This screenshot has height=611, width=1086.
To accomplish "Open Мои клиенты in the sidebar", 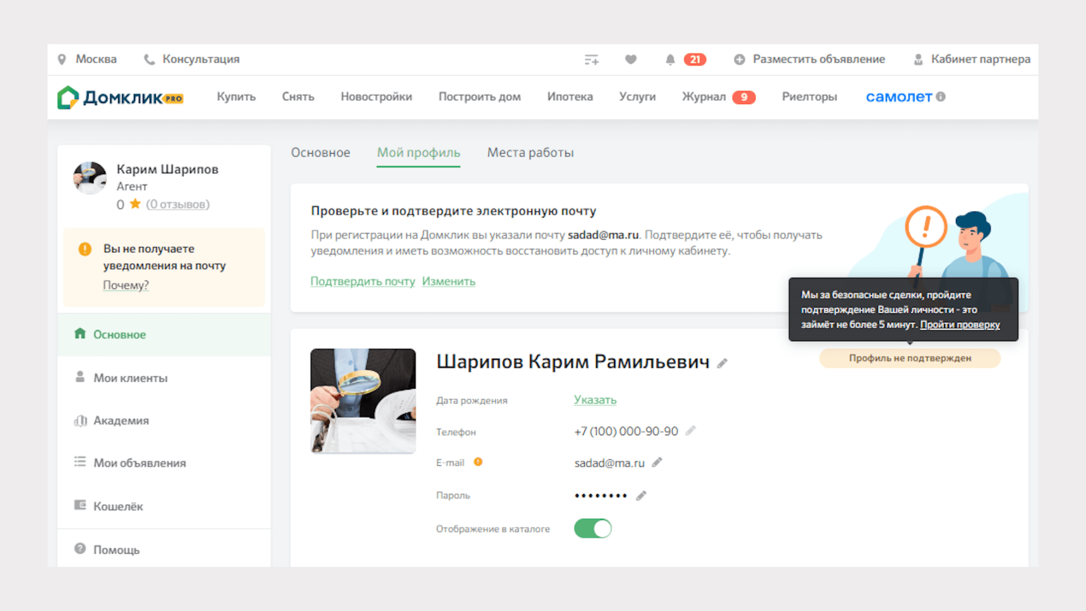I will pos(164,378).
